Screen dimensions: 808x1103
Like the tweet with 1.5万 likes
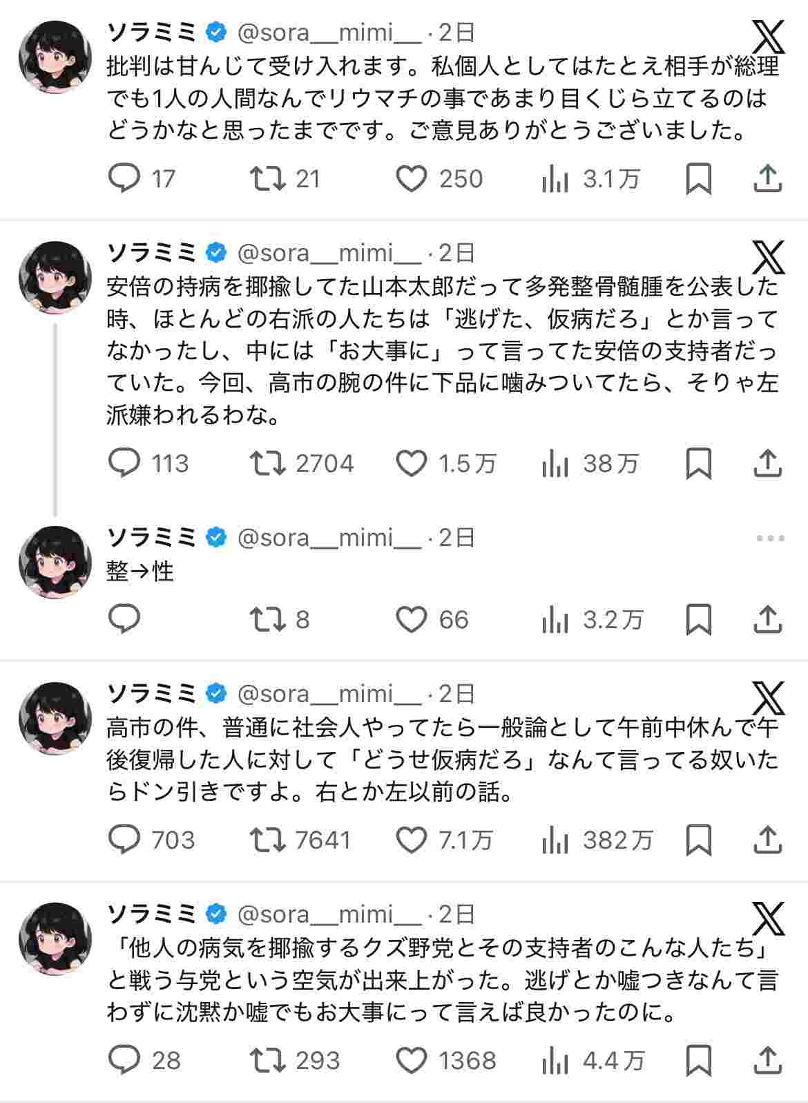[x=412, y=463]
